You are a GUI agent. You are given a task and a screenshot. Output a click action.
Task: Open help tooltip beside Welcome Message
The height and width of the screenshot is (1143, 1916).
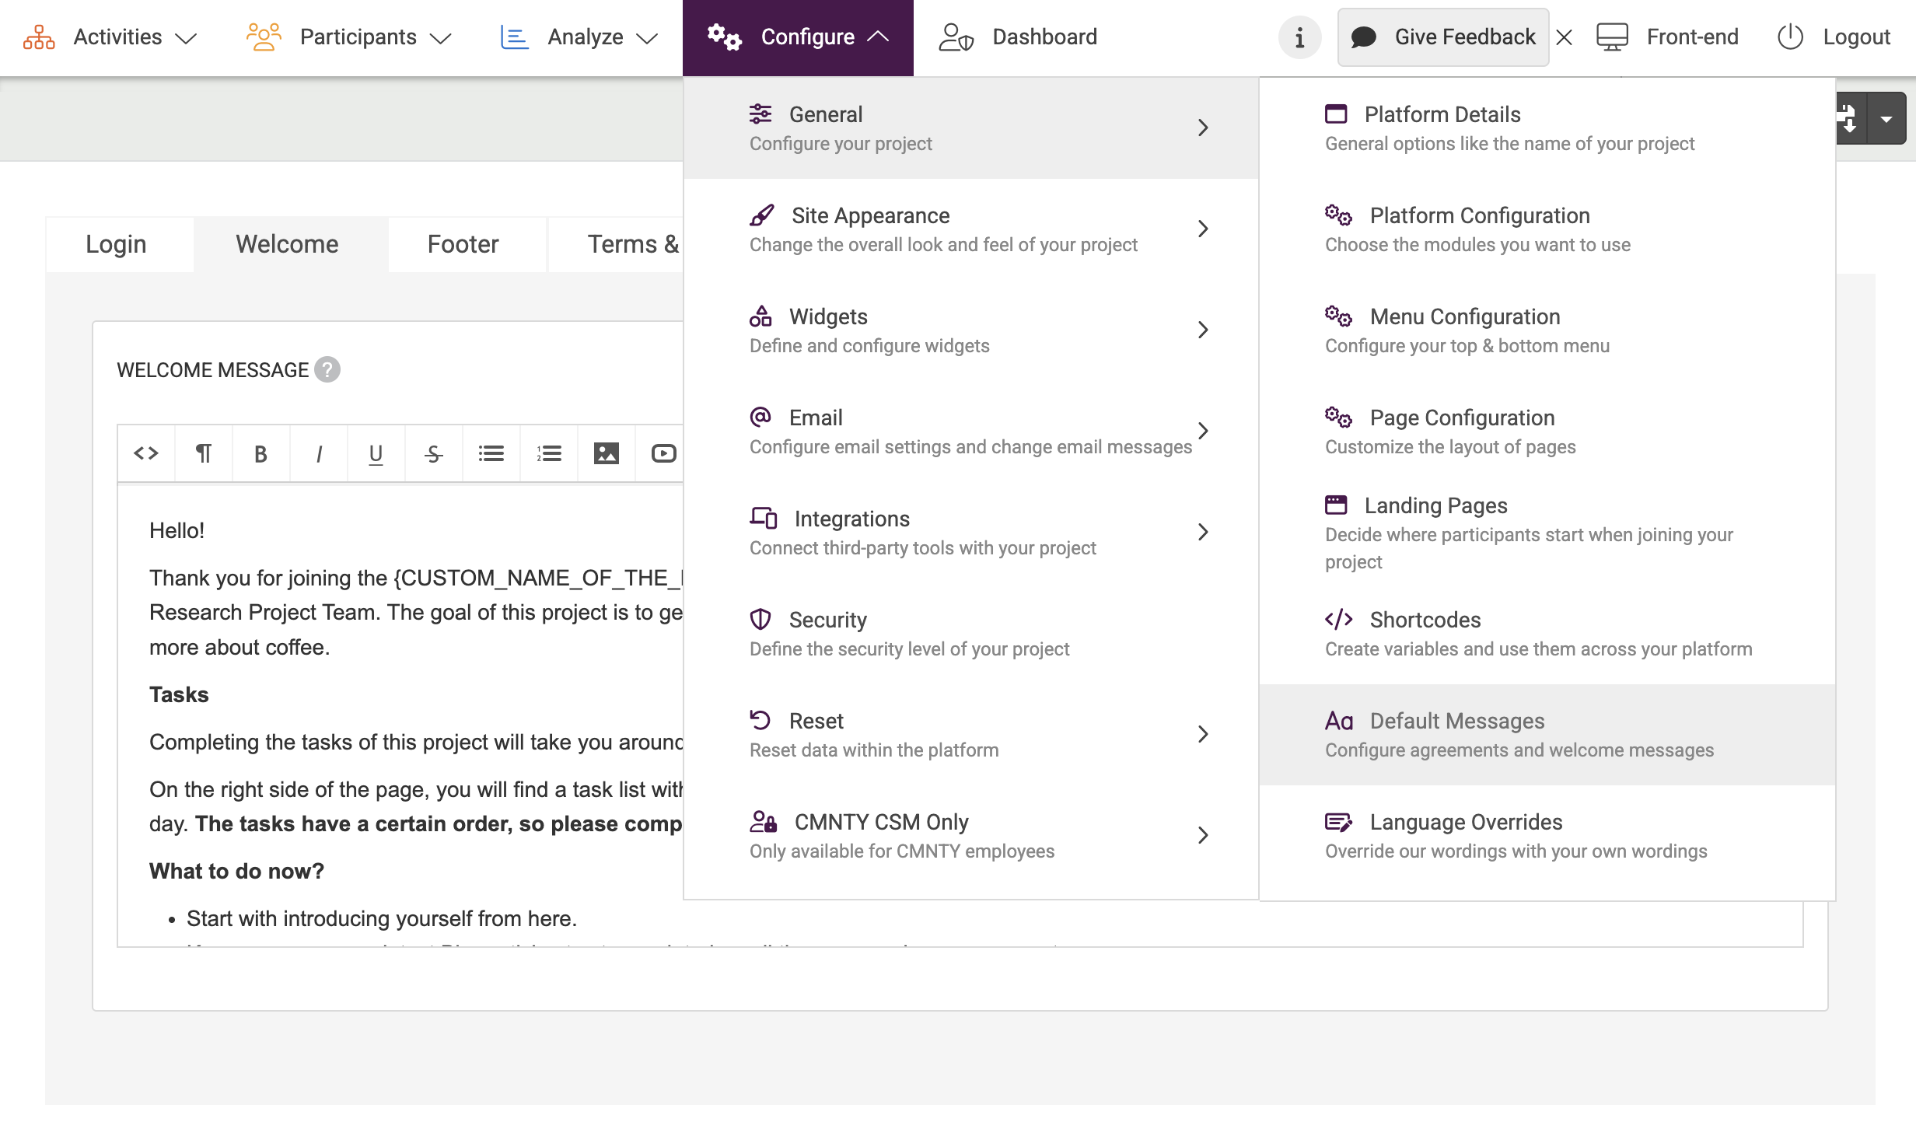[x=327, y=369]
